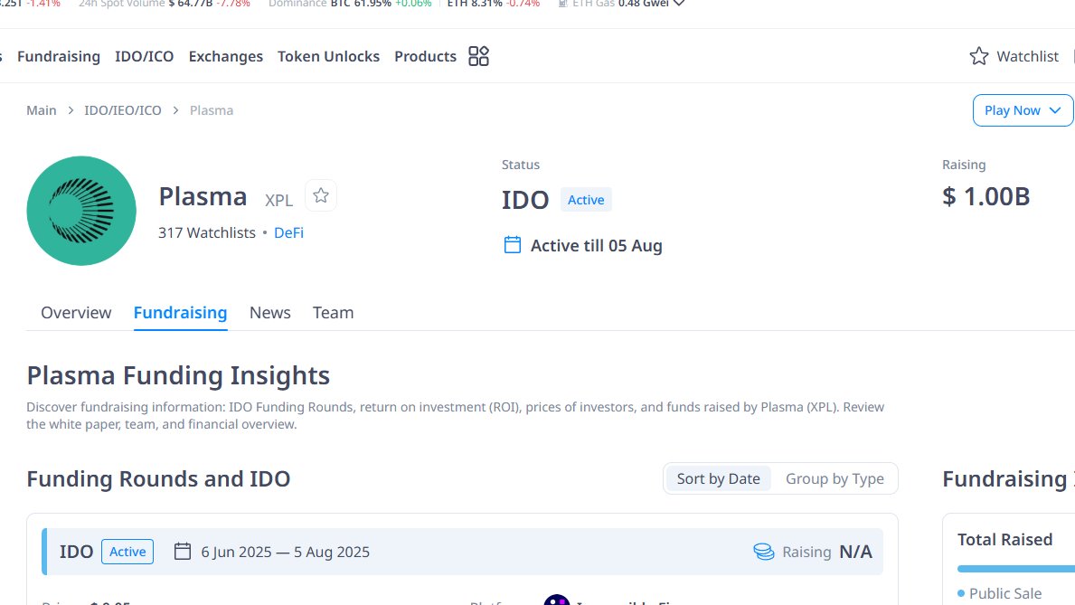Click the calendar icon in the IDO round row

(x=183, y=552)
